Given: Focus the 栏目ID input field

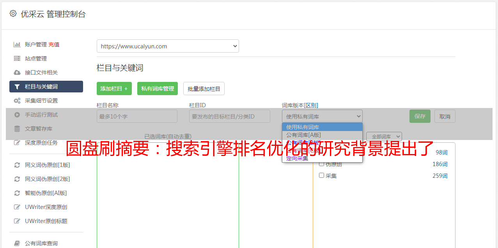Looking at the screenshot, I should 230,116.
